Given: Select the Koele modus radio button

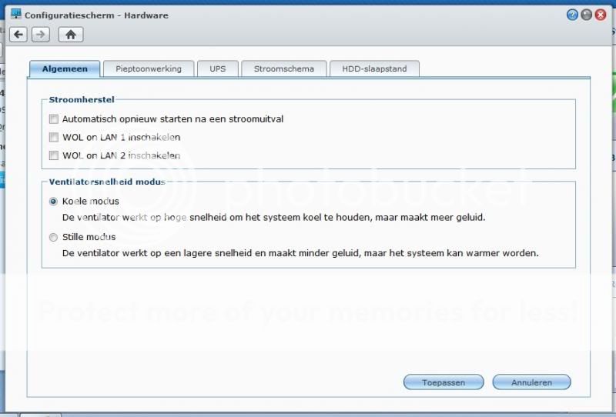Looking at the screenshot, I should 53,202.
